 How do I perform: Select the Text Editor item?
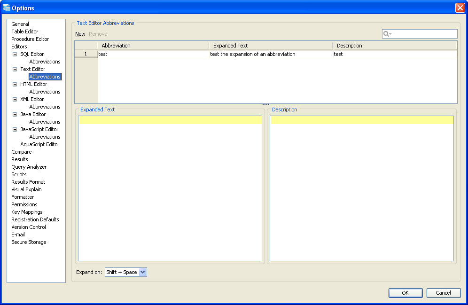coord(32,69)
